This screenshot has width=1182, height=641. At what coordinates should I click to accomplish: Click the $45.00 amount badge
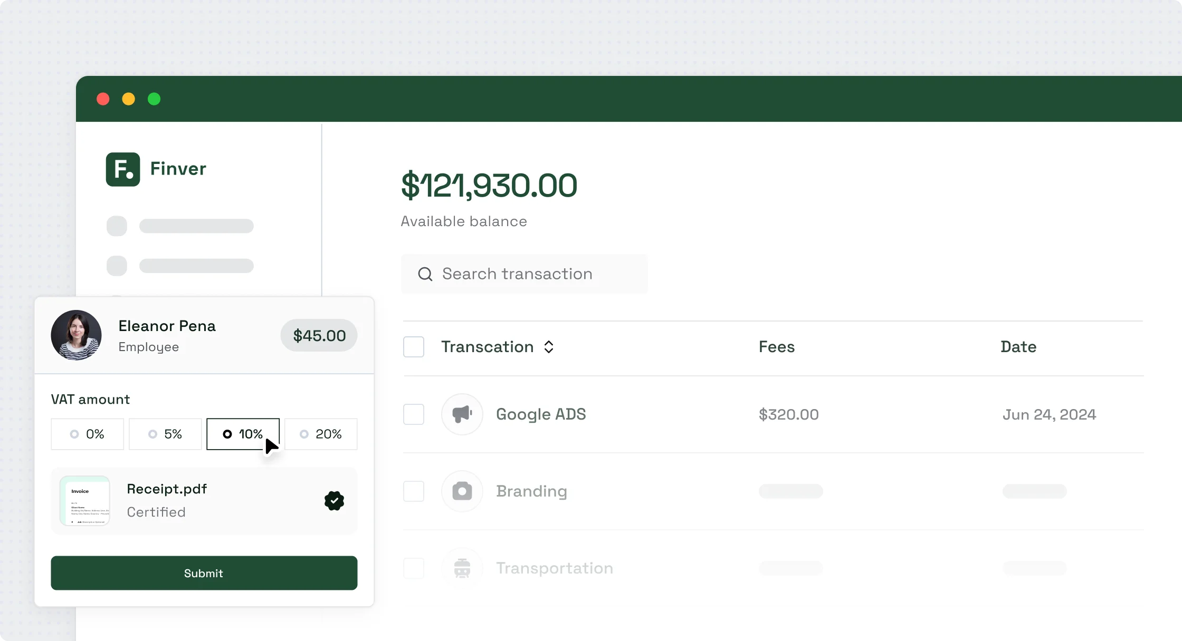(x=319, y=335)
